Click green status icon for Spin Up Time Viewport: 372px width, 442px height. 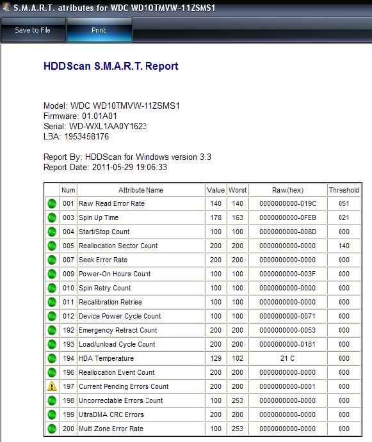(52, 217)
